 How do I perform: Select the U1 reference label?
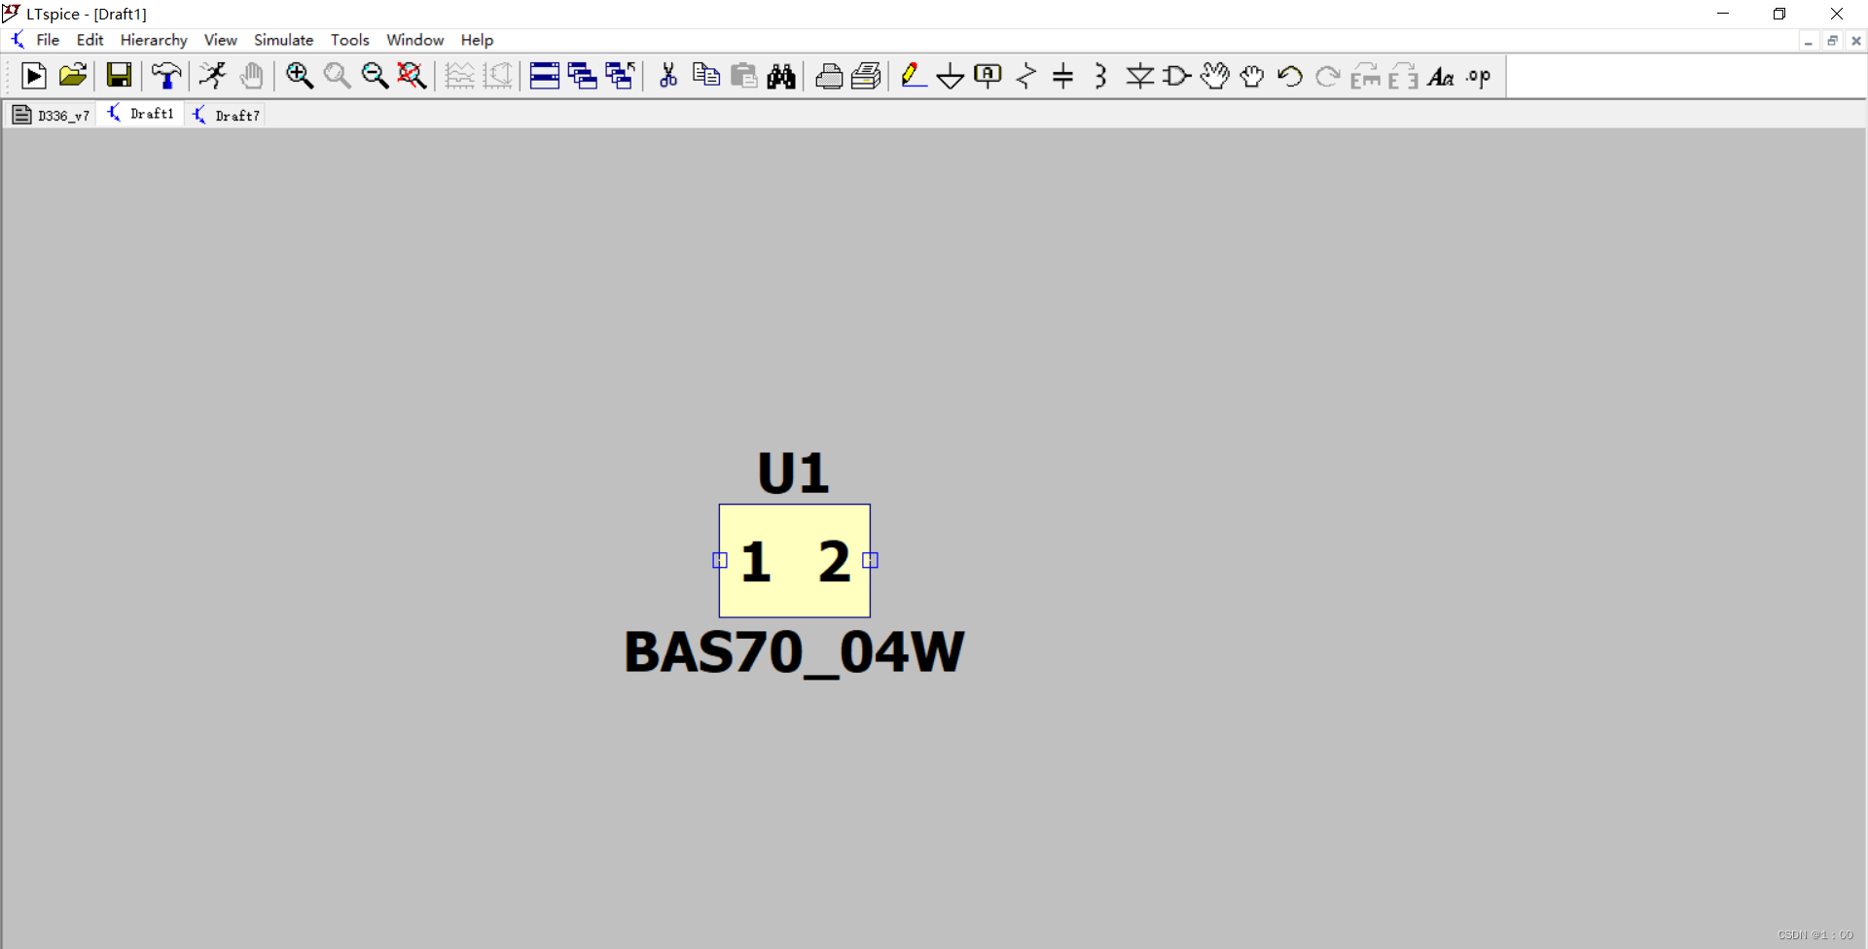(793, 474)
